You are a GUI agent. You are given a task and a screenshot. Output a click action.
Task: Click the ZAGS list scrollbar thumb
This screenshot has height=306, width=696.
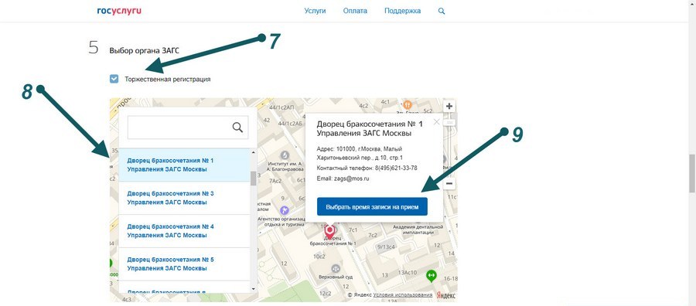click(254, 178)
